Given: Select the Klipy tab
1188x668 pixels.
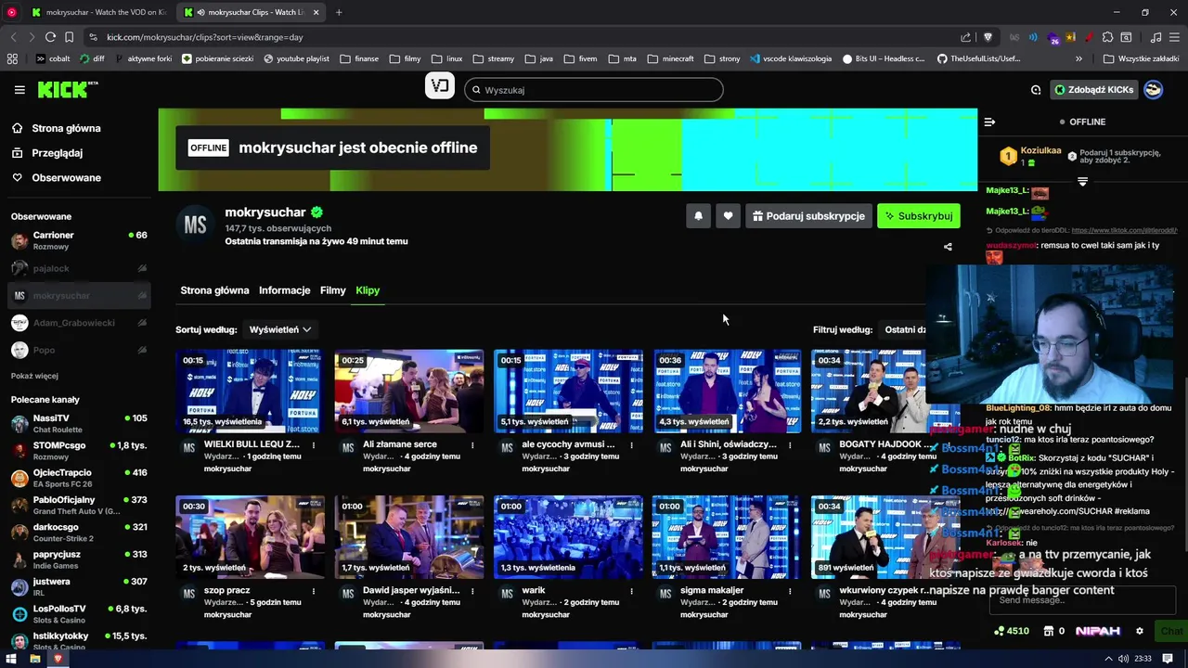Looking at the screenshot, I should tap(368, 290).
